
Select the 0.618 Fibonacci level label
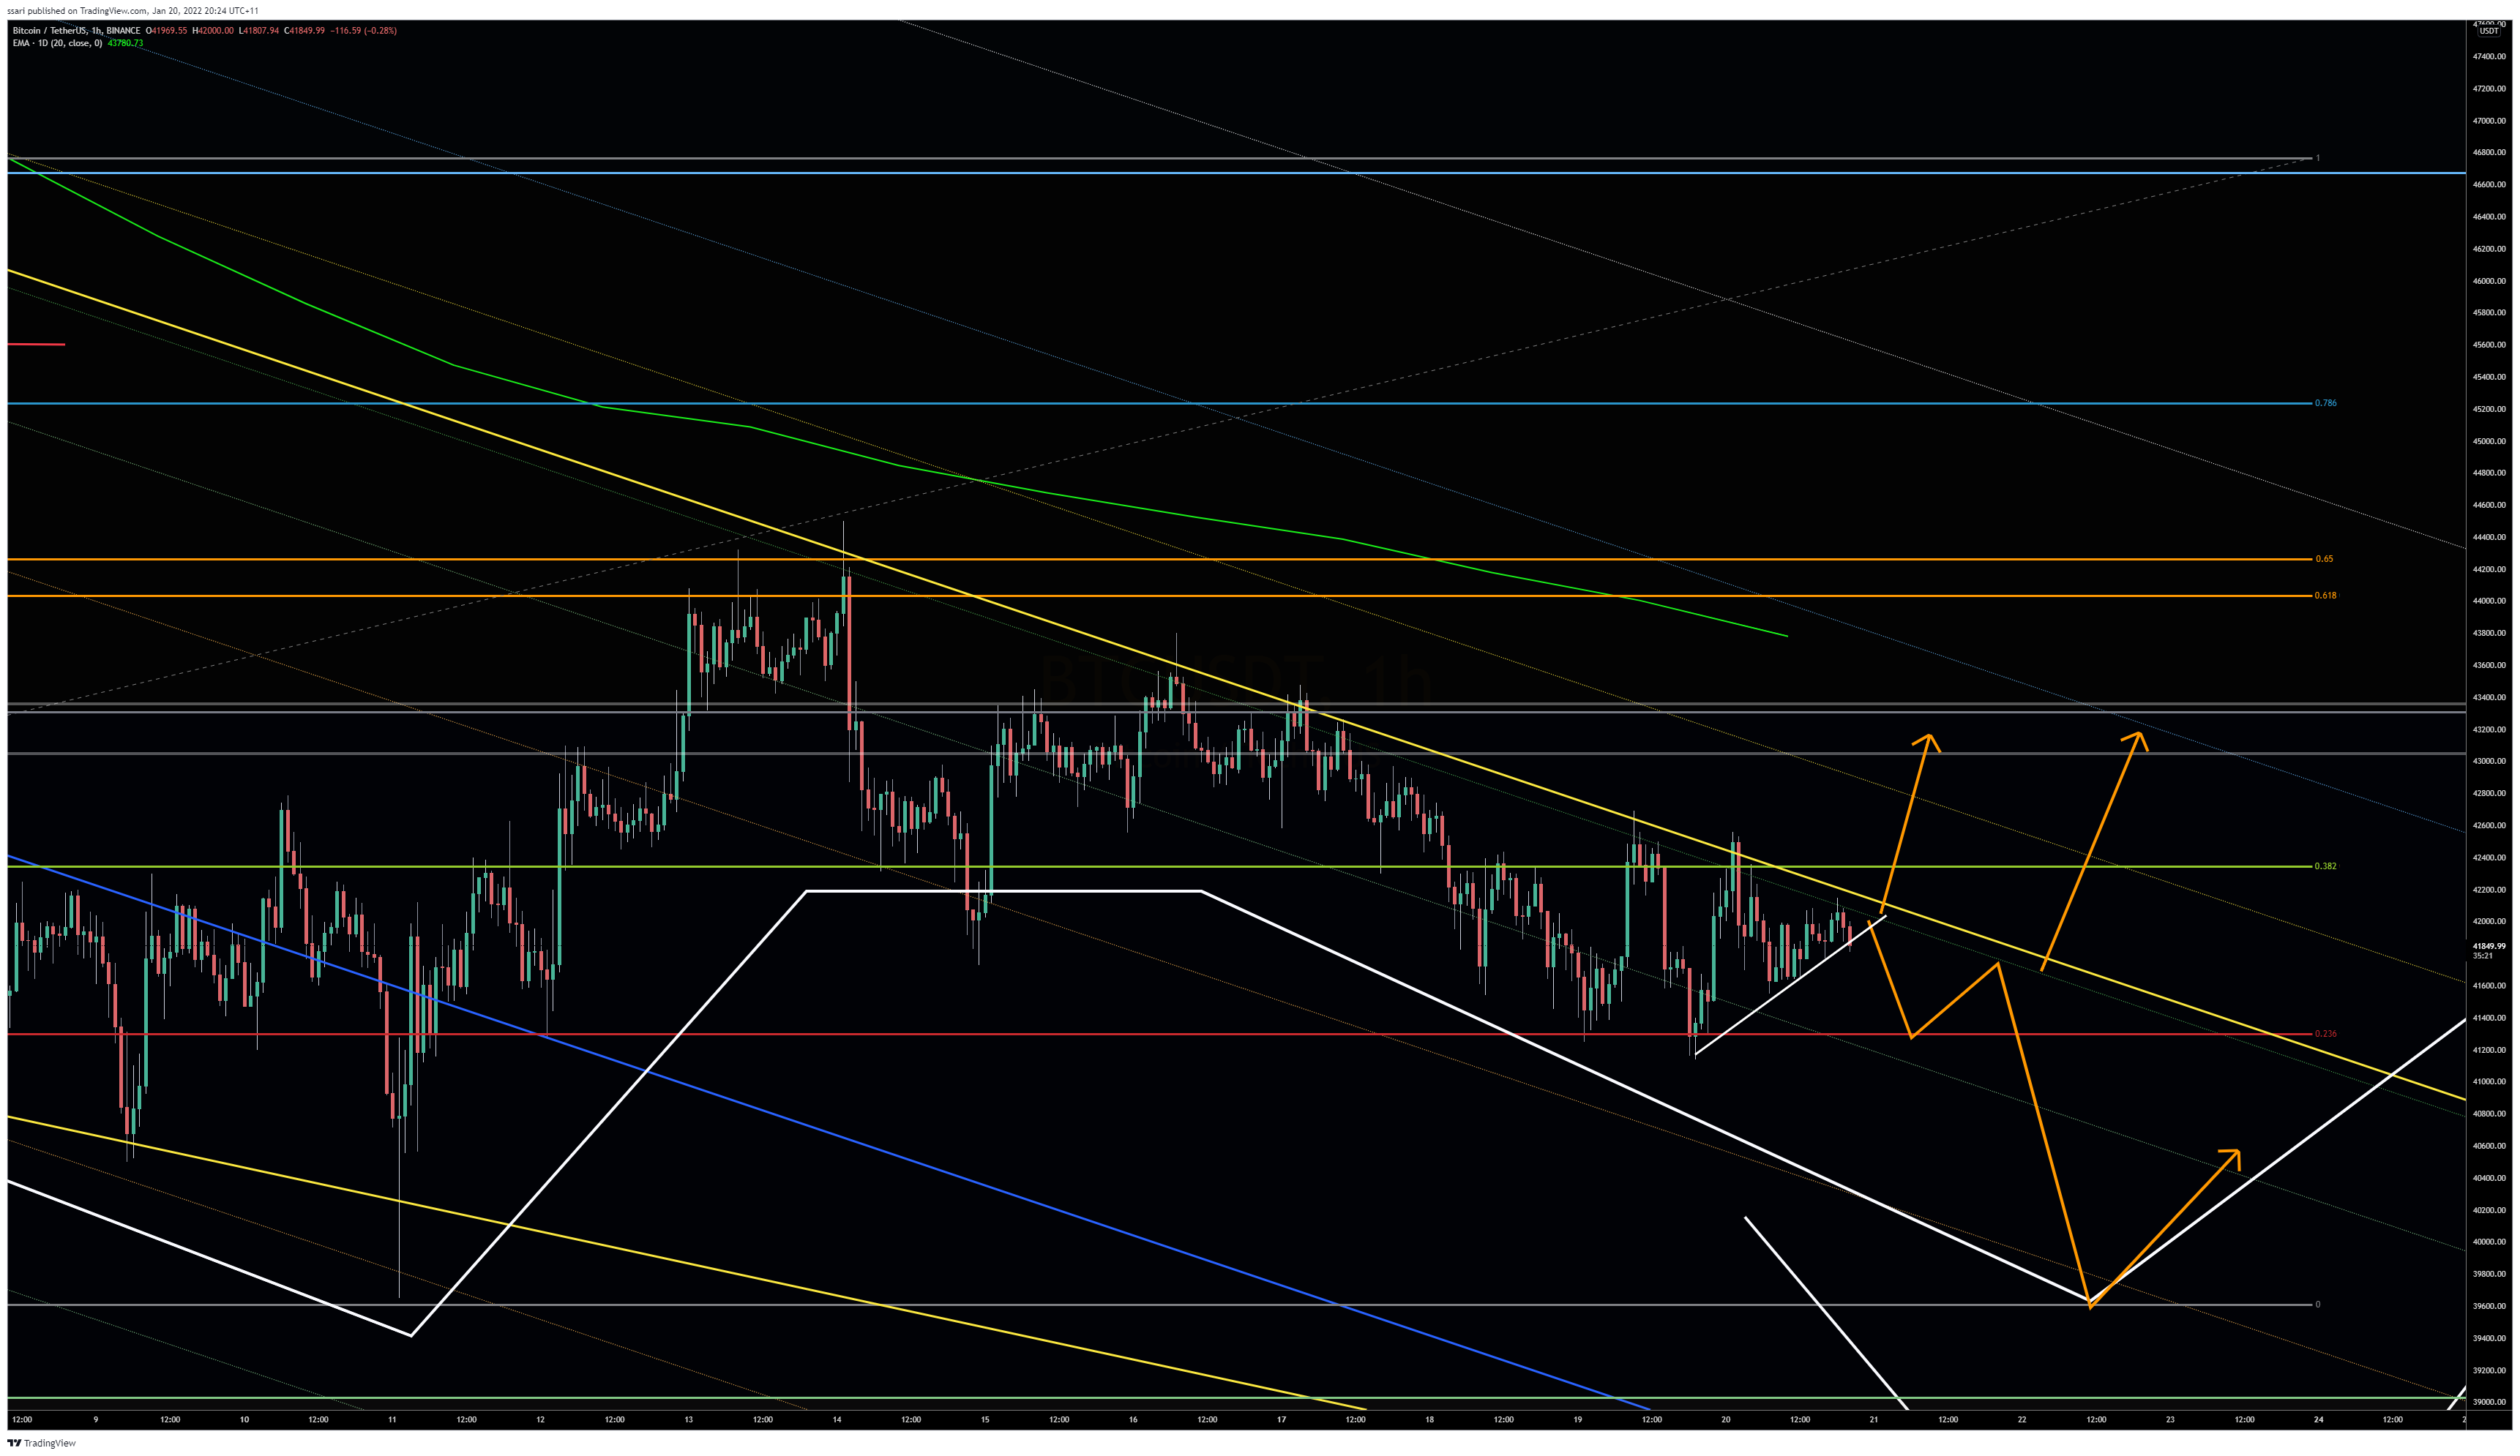[x=2325, y=595]
